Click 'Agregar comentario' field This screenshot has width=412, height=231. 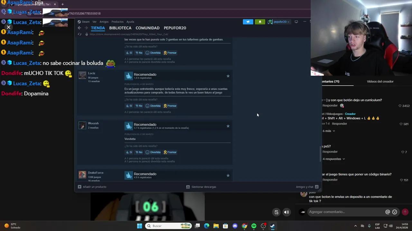point(346,212)
